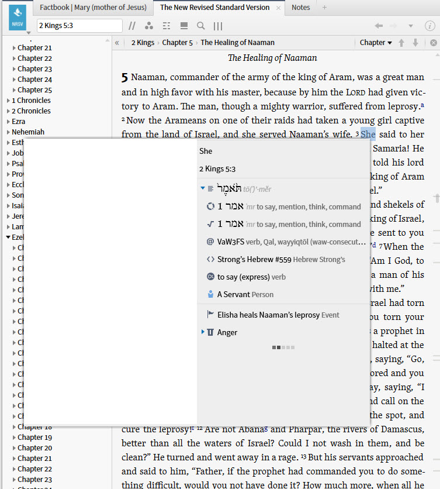Open Chapter navigation dropdown
This screenshot has height=489, width=440.
tap(376, 43)
